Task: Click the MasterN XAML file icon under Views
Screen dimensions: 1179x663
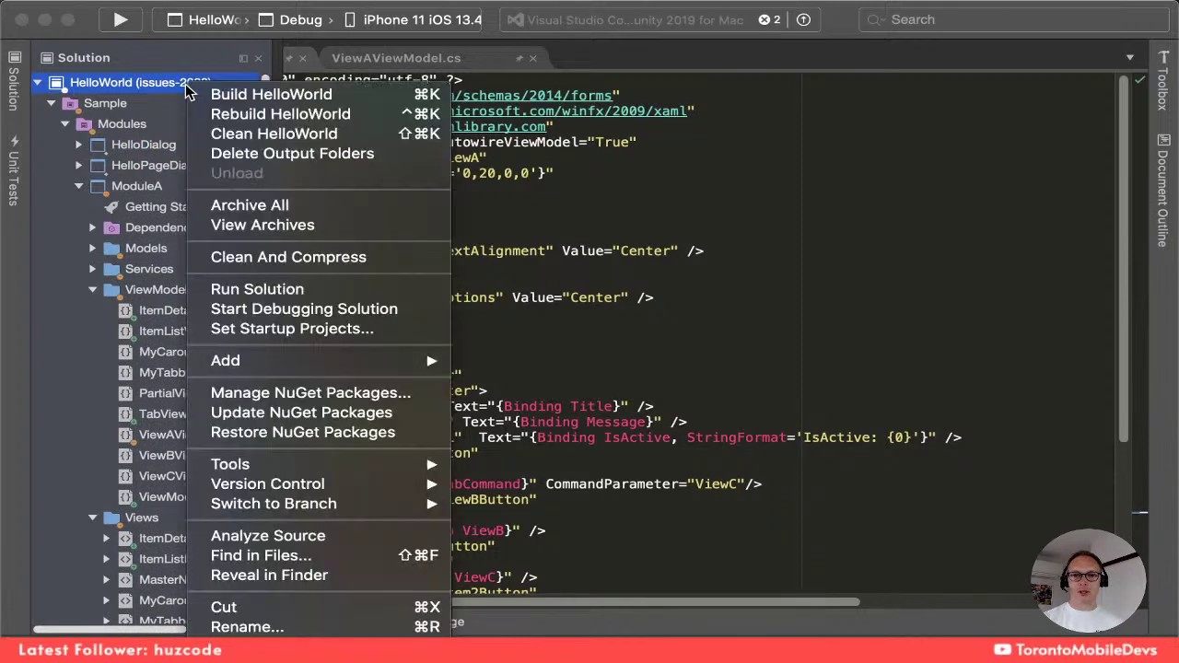Action: (125, 580)
